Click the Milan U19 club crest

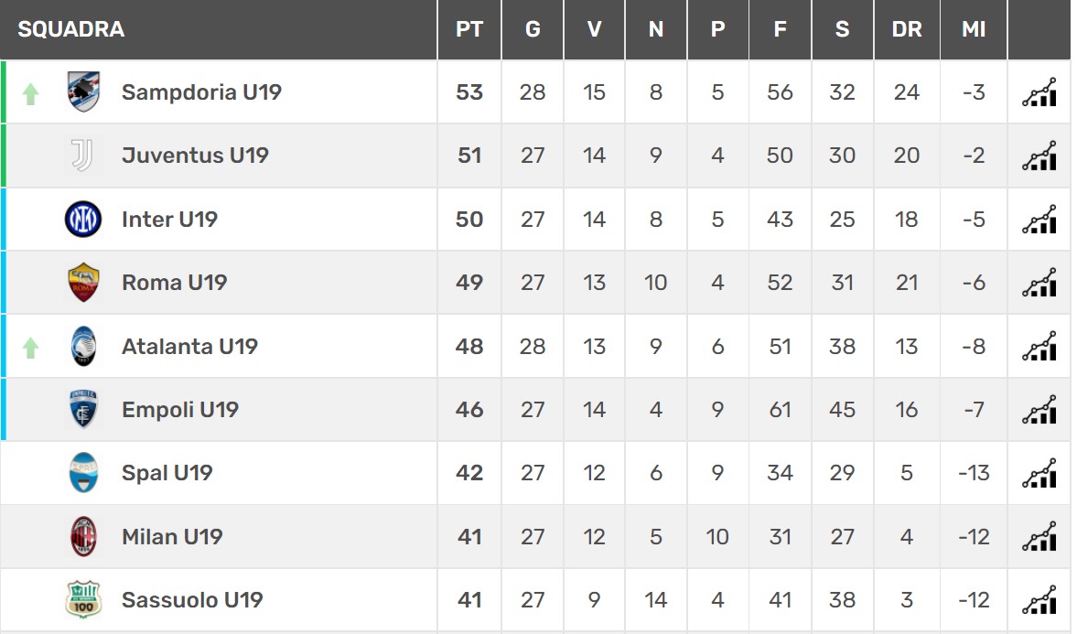[83, 536]
